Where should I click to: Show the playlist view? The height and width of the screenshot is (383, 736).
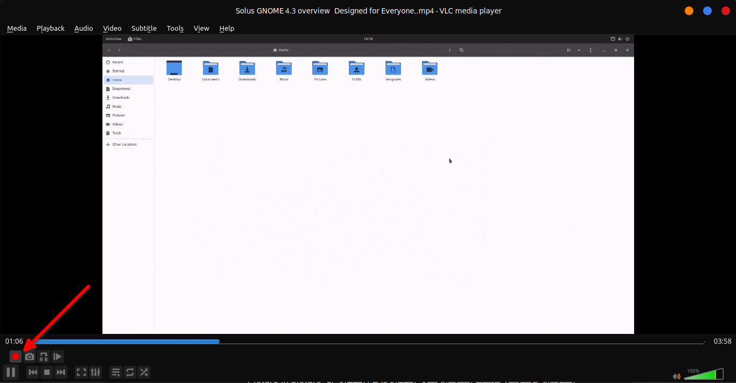pos(116,372)
